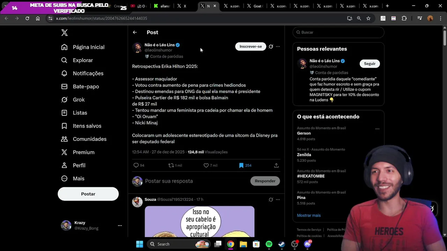Open Perfil in sidebar
Viewport: 447px width, 251px height.
(x=73, y=165)
